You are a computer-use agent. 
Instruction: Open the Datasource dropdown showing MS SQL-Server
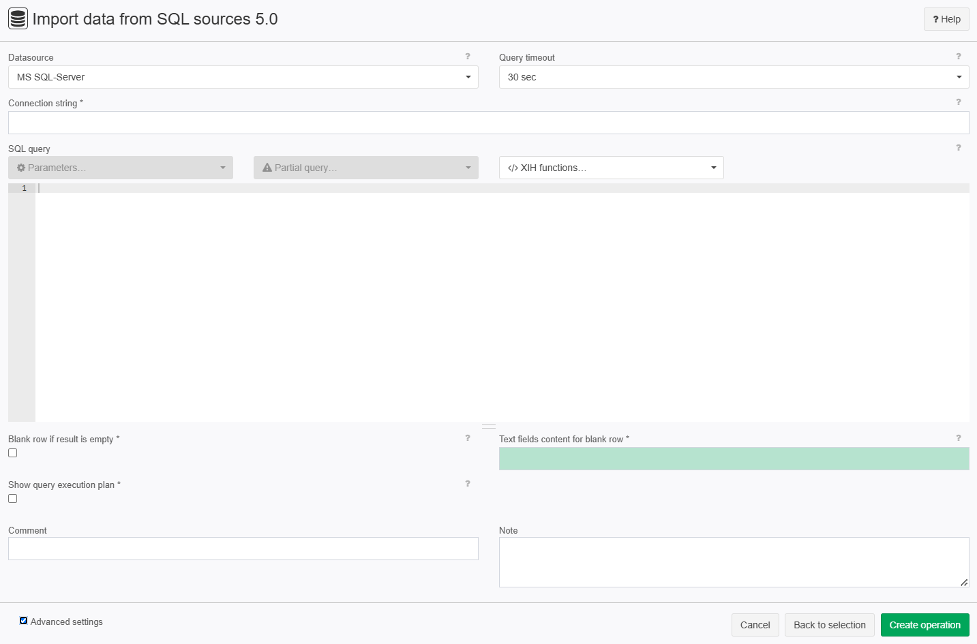[x=243, y=77]
